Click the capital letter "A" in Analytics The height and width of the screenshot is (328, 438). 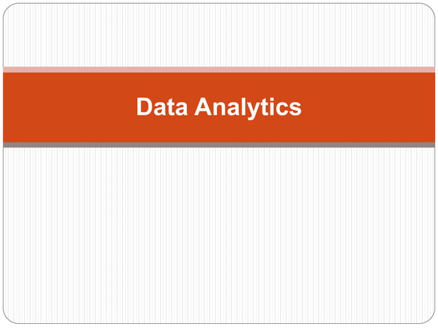203,106
